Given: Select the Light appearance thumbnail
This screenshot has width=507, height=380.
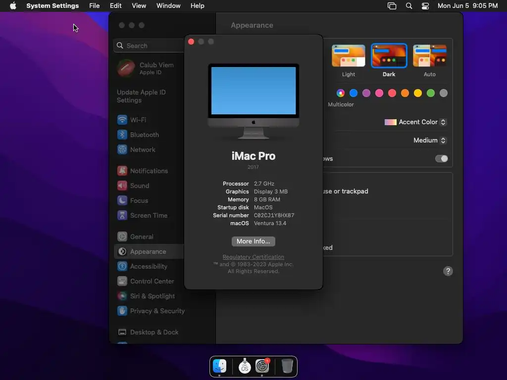Looking at the screenshot, I should tap(348, 56).
